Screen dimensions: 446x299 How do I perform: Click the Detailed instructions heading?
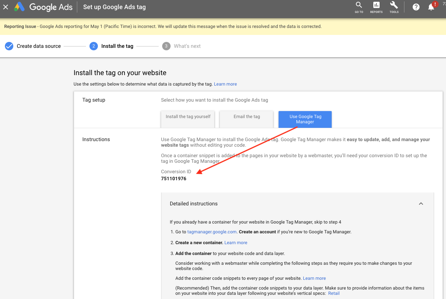(x=194, y=204)
